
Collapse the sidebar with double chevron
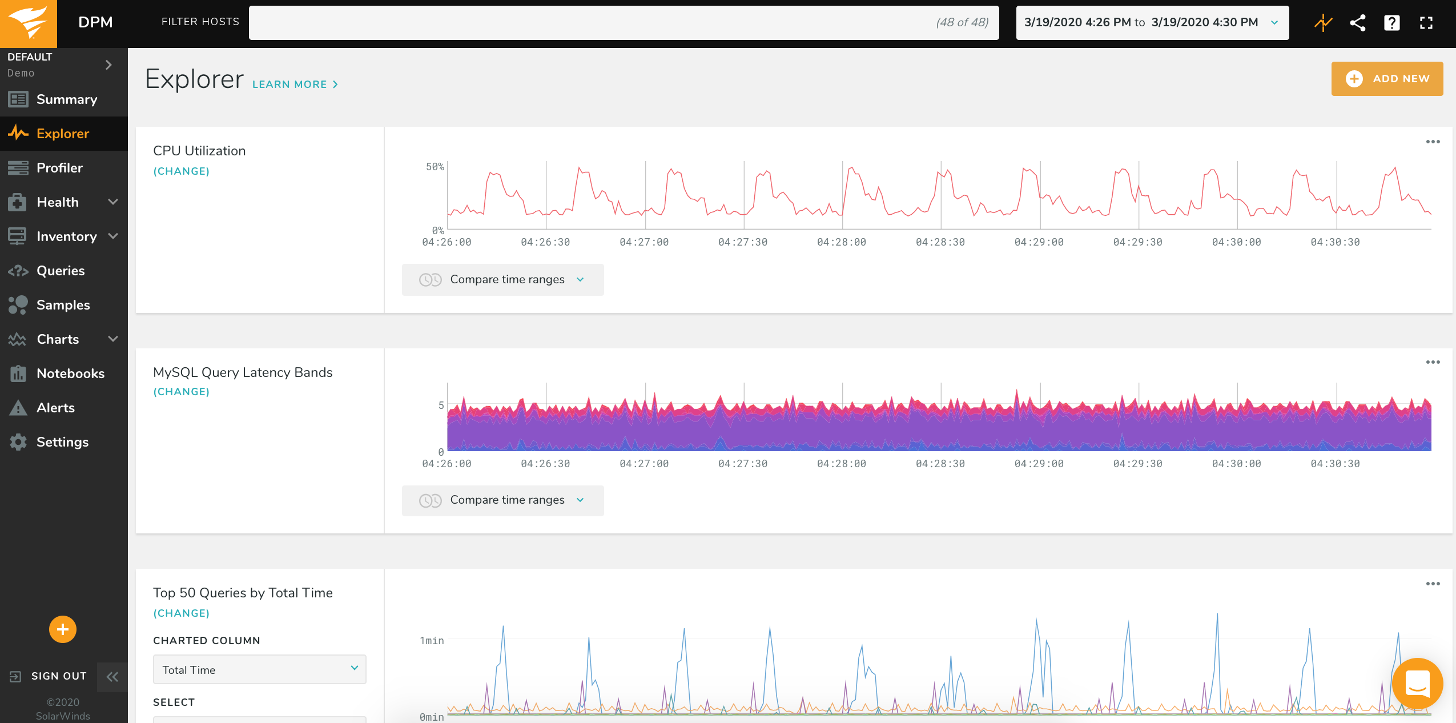click(112, 677)
